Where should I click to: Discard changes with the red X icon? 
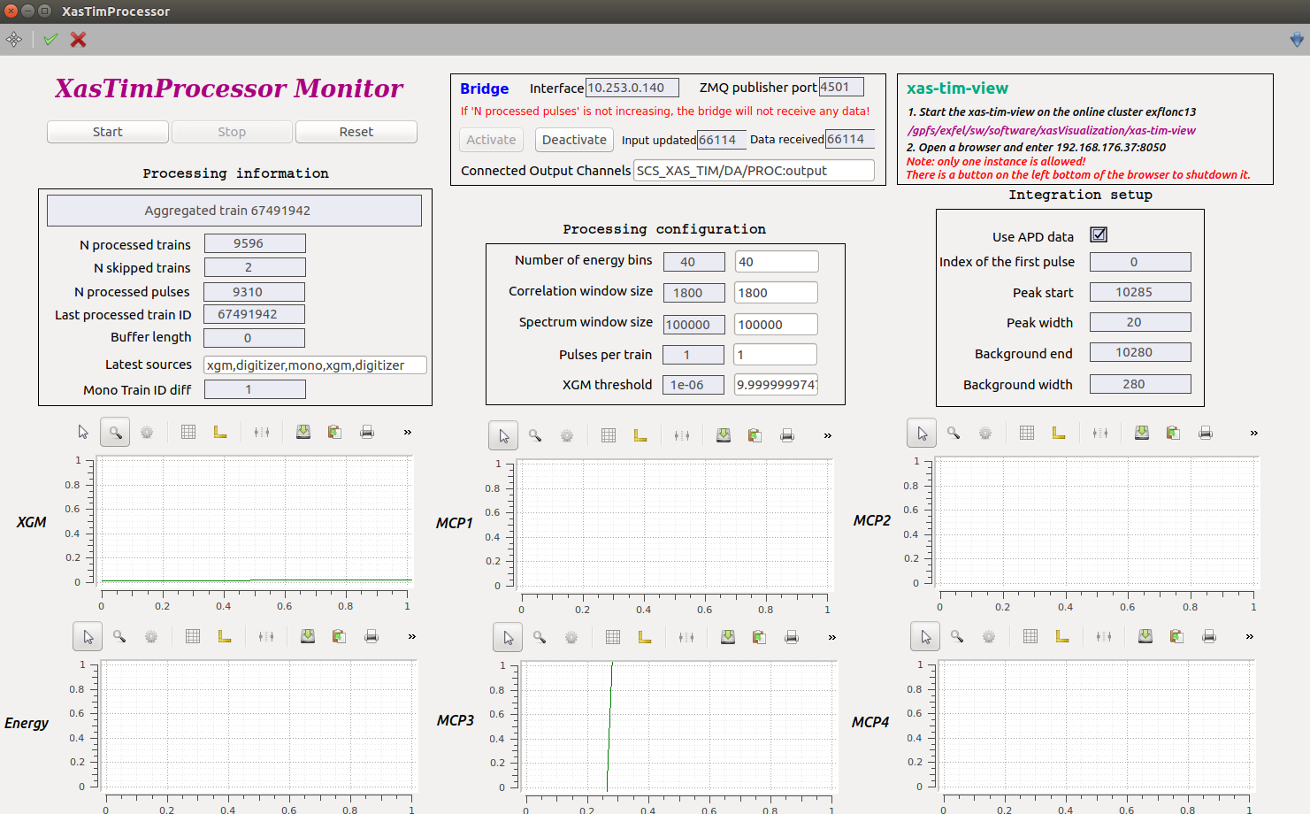pos(79,39)
